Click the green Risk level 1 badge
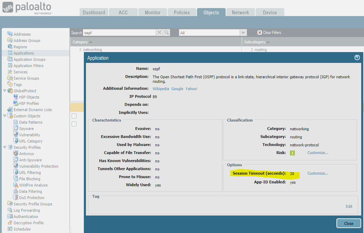The width and height of the screenshot is (364, 233). tap(292, 153)
